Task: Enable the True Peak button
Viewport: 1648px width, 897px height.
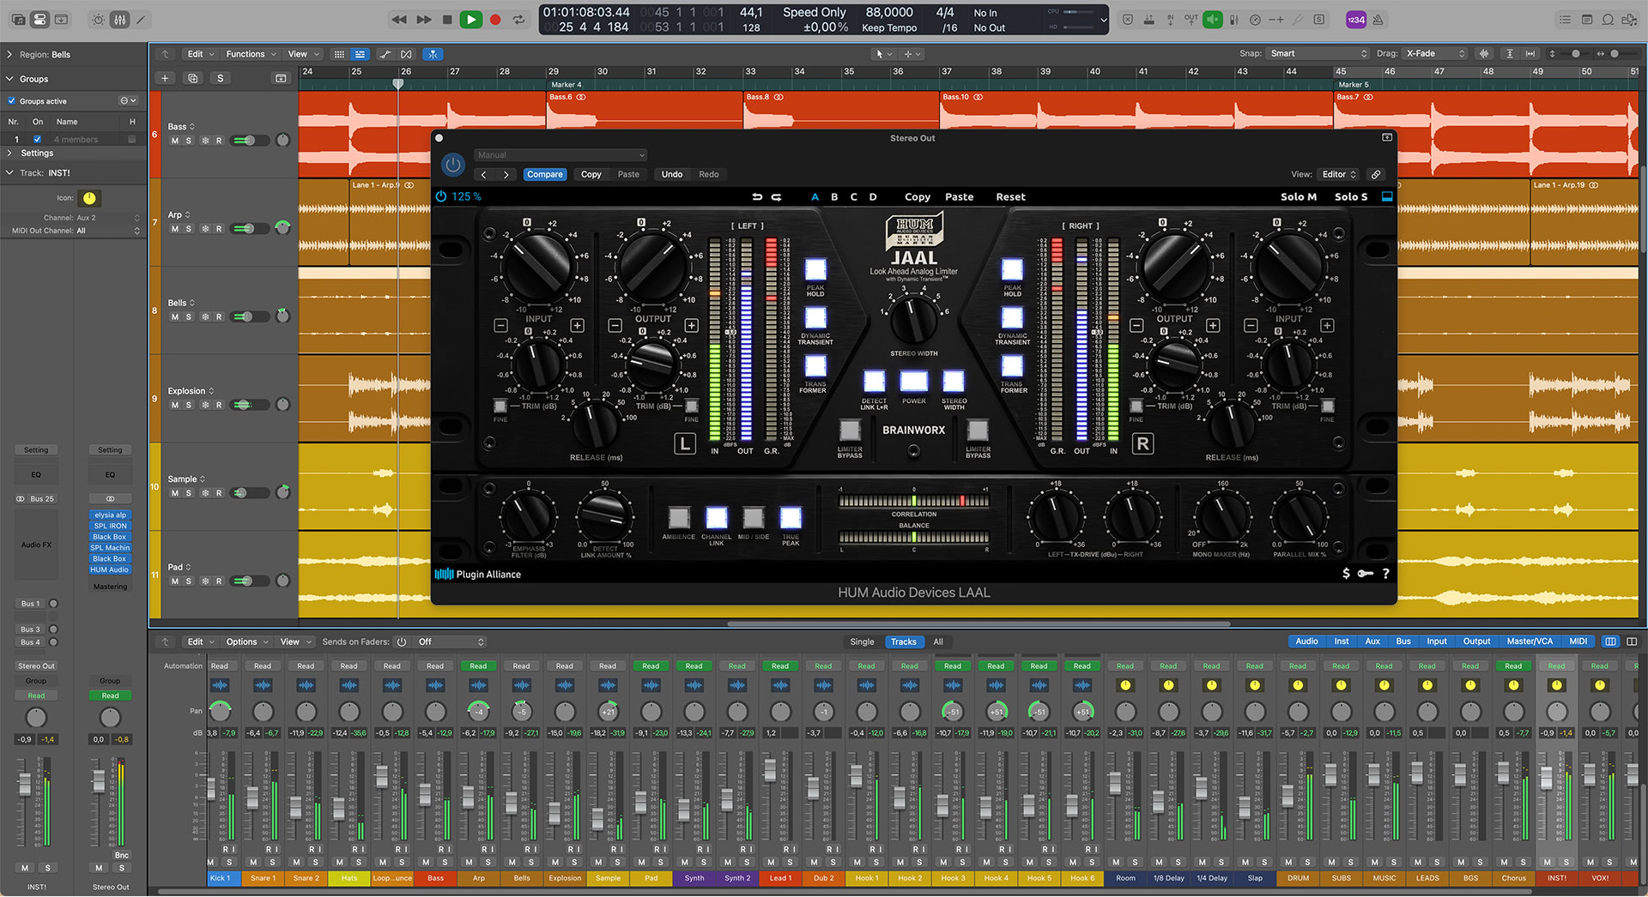Action: (x=791, y=518)
